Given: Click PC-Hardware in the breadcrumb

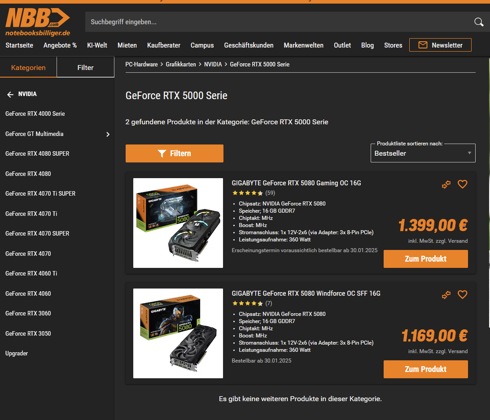Looking at the screenshot, I should pyautogui.click(x=141, y=64).
